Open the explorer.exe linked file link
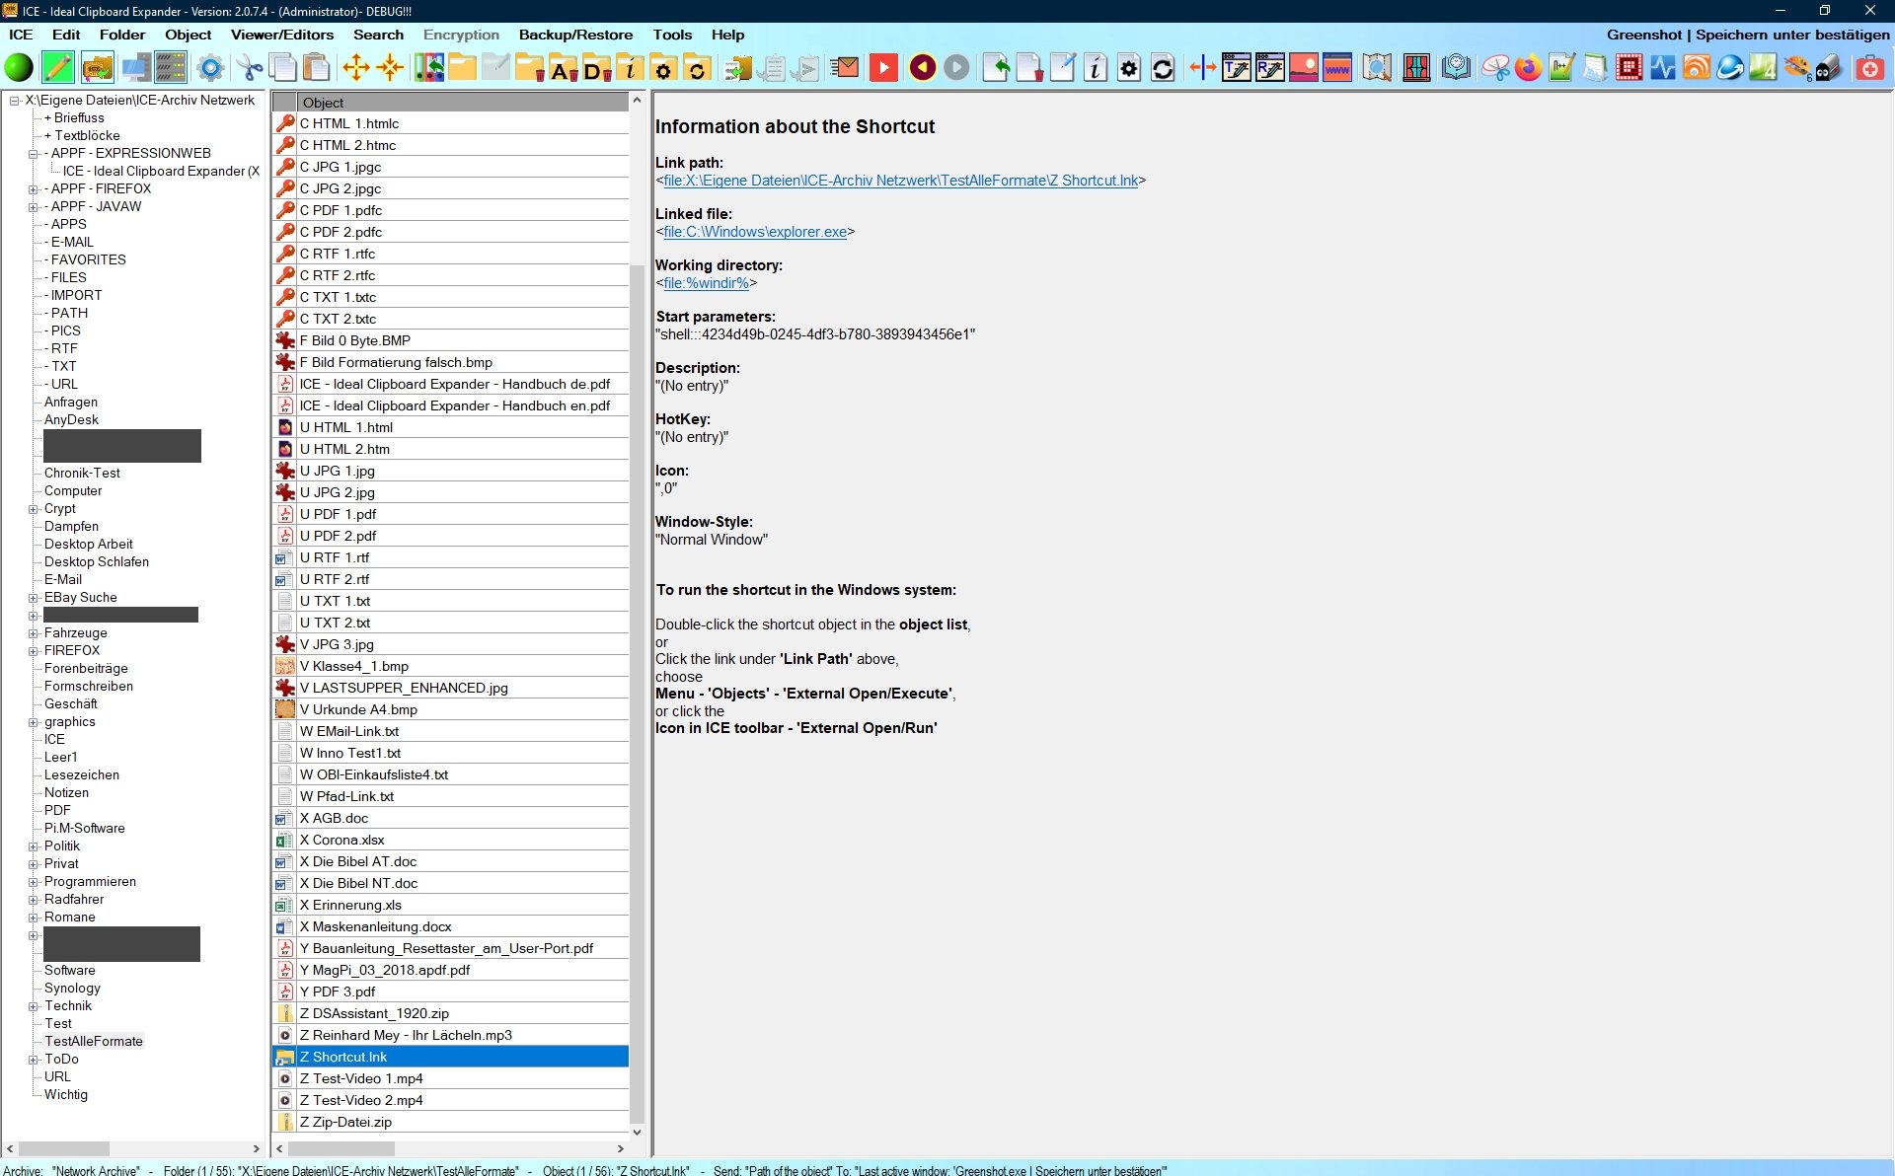The width and height of the screenshot is (1895, 1176). pyautogui.click(x=754, y=232)
